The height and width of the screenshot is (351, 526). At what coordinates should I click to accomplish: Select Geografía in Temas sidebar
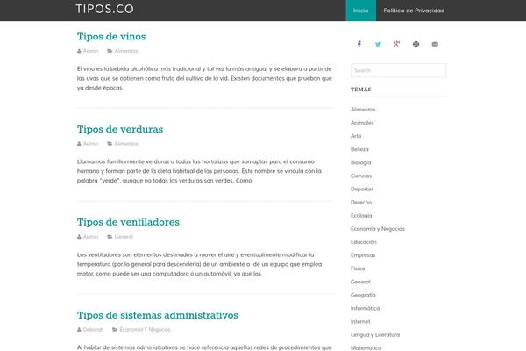363,295
